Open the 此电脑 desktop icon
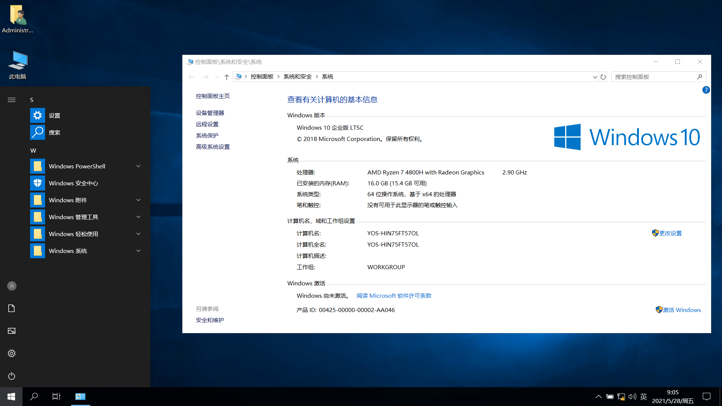This screenshot has height=406, width=722. point(17,65)
